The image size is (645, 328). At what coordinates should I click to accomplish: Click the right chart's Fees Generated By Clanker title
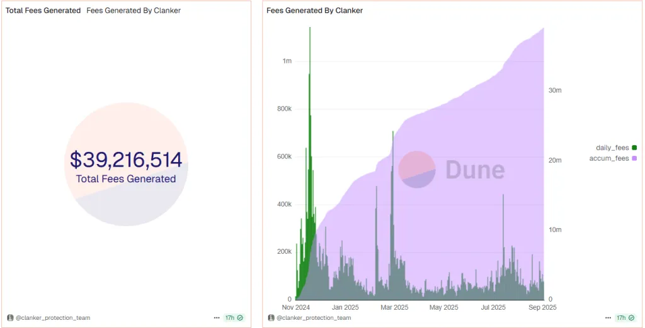(x=315, y=11)
